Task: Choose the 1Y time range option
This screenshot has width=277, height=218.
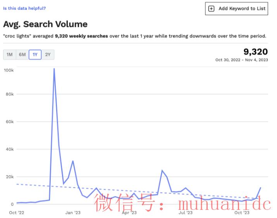Action: click(x=35, y=54)
